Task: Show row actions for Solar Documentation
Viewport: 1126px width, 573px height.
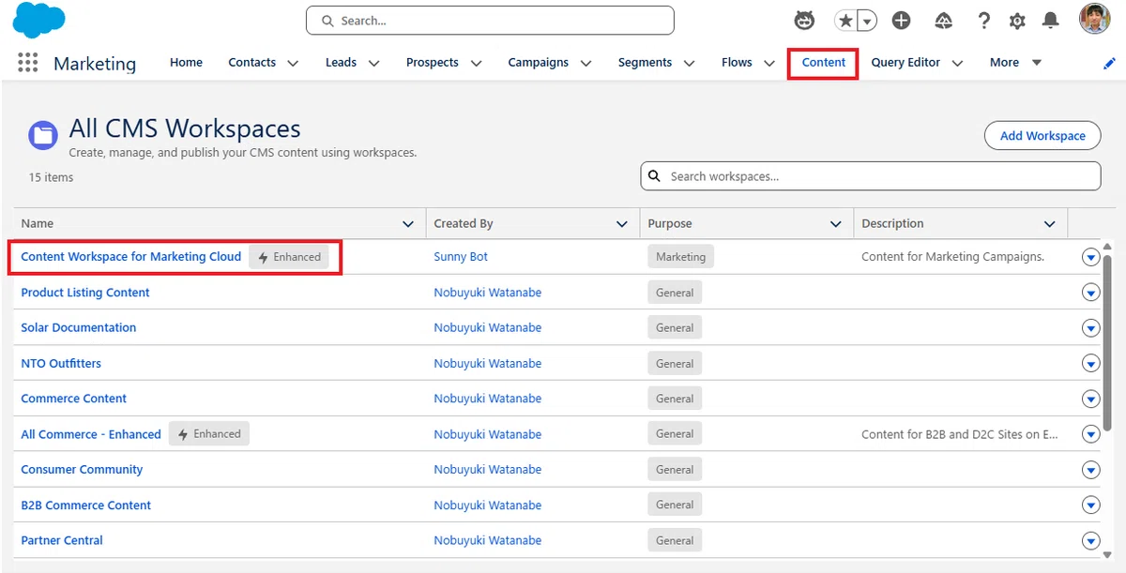Action: pos(1090,328)
